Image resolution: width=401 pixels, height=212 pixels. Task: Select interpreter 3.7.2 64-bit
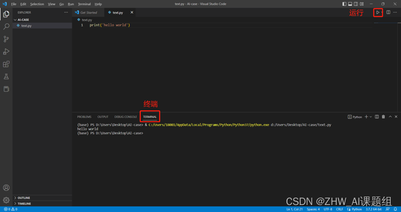(374, 209)
